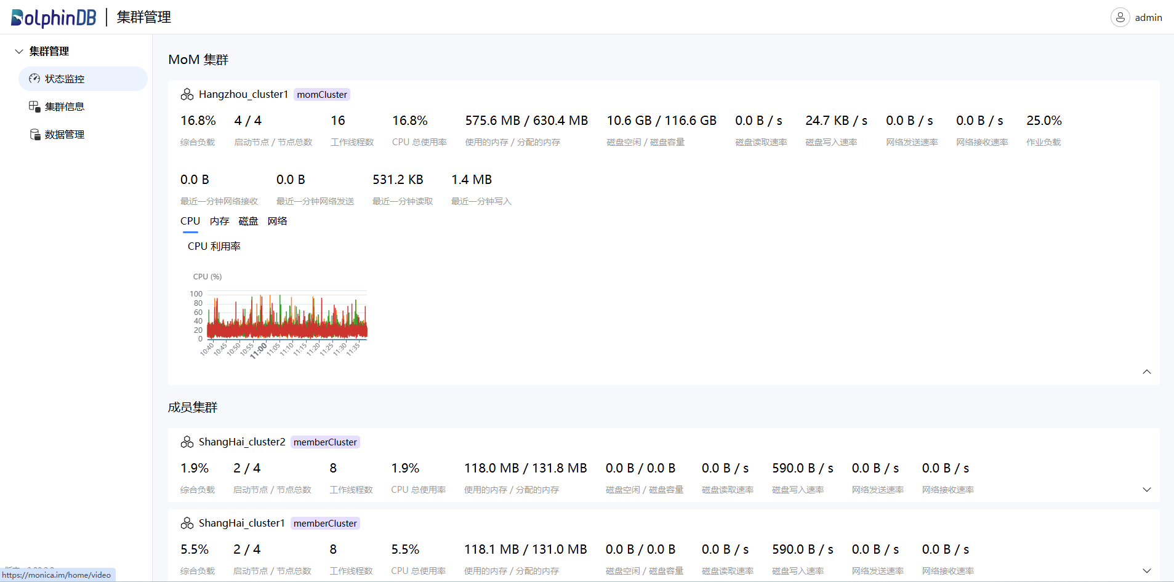
Task: Click the ShangHai_cluster1 cluster name
Action: coord(242,523)
